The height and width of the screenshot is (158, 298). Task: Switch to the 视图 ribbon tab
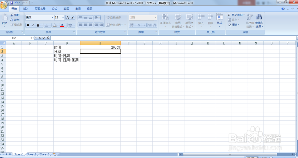(x=89, y=9)
